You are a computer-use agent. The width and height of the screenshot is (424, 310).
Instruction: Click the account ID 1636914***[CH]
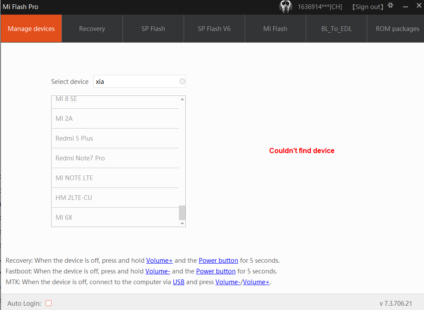[x=320, y=7]
